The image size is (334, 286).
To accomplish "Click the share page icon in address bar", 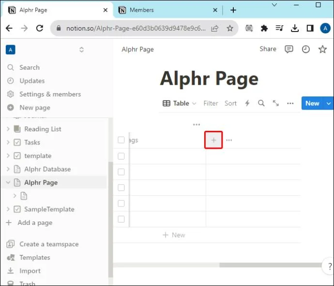I will point(215,28).
